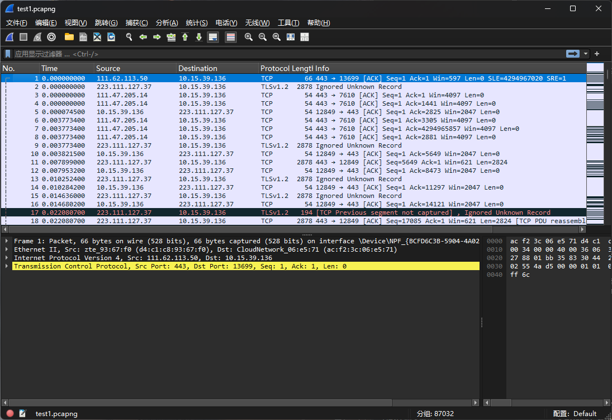612x420 pixels.
Task: Click the zoom in magnifier icon
Action: click(x=249, y=37)
